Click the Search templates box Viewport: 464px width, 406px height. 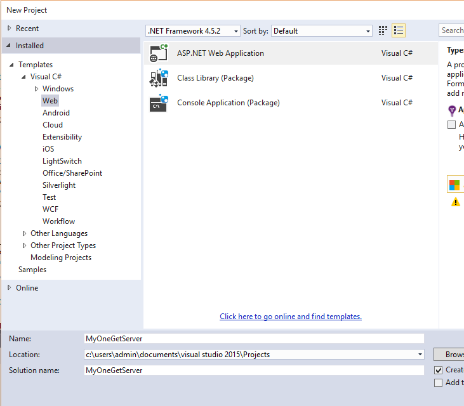pos(451,30)
